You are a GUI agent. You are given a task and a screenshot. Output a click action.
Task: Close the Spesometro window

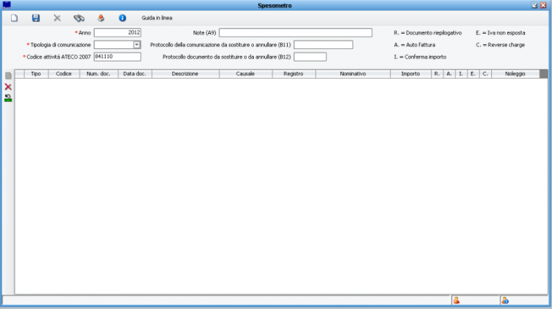(543, 6)
